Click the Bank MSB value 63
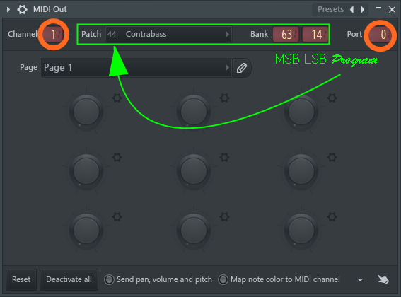The image size is (401, 297). tap(286, 34)
